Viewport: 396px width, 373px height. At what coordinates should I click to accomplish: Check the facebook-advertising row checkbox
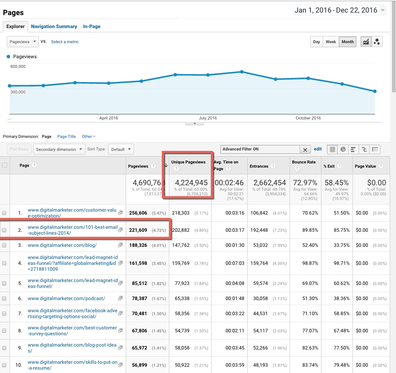[x=4, y=313]
